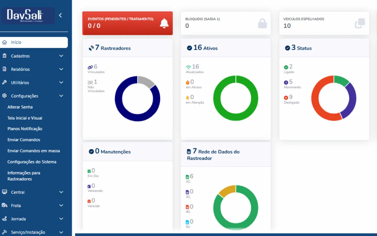Click the 7 Rastreadores card header
Screen dimensions: 377x236
pyautogui.click(x=128, y=48)
